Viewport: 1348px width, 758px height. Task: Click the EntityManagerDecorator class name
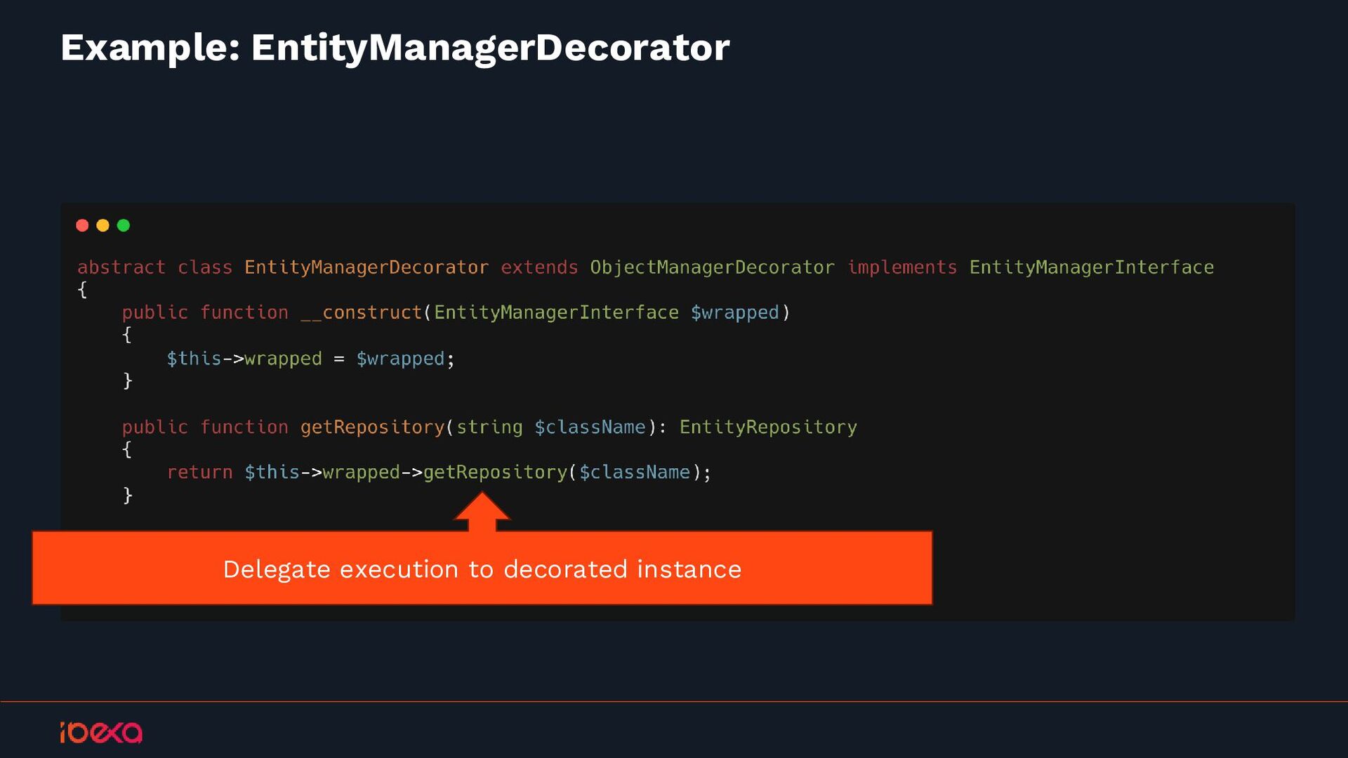coord(366,267)
